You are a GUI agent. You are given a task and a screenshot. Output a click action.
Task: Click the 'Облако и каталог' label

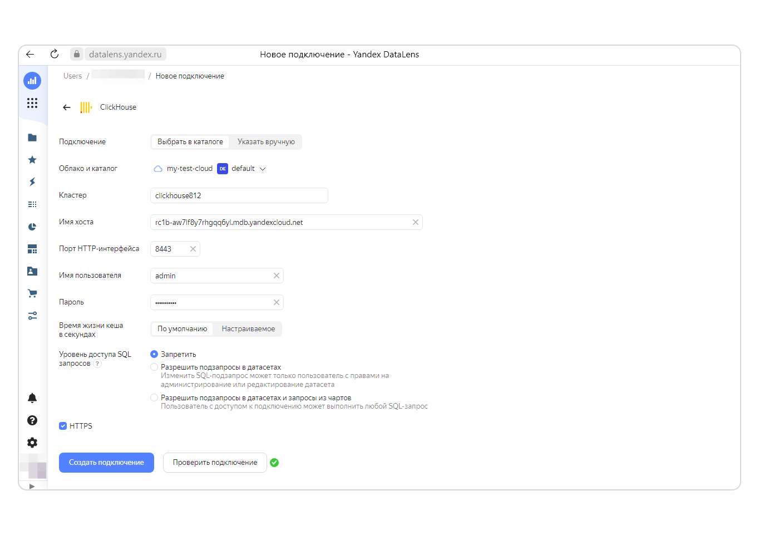[88, 169]
